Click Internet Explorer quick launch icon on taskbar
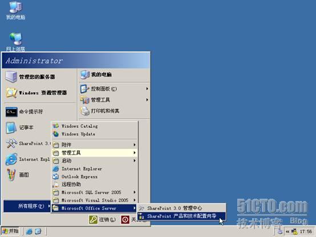The width and height of the screenshot is (316, 237). pyautogui.click(x=29, y=231)
